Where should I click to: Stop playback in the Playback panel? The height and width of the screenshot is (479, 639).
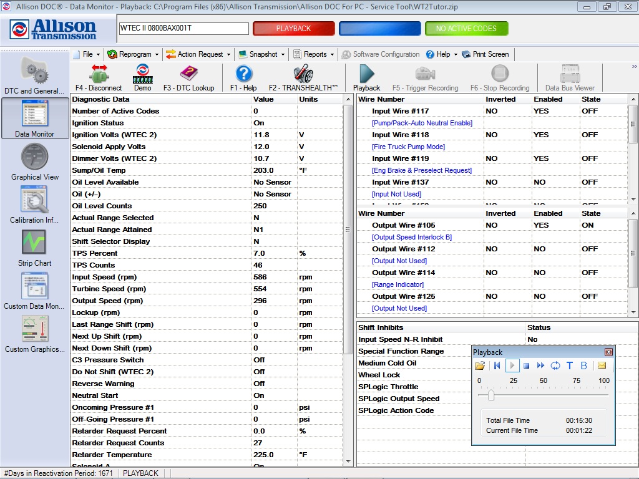(526, 366)
